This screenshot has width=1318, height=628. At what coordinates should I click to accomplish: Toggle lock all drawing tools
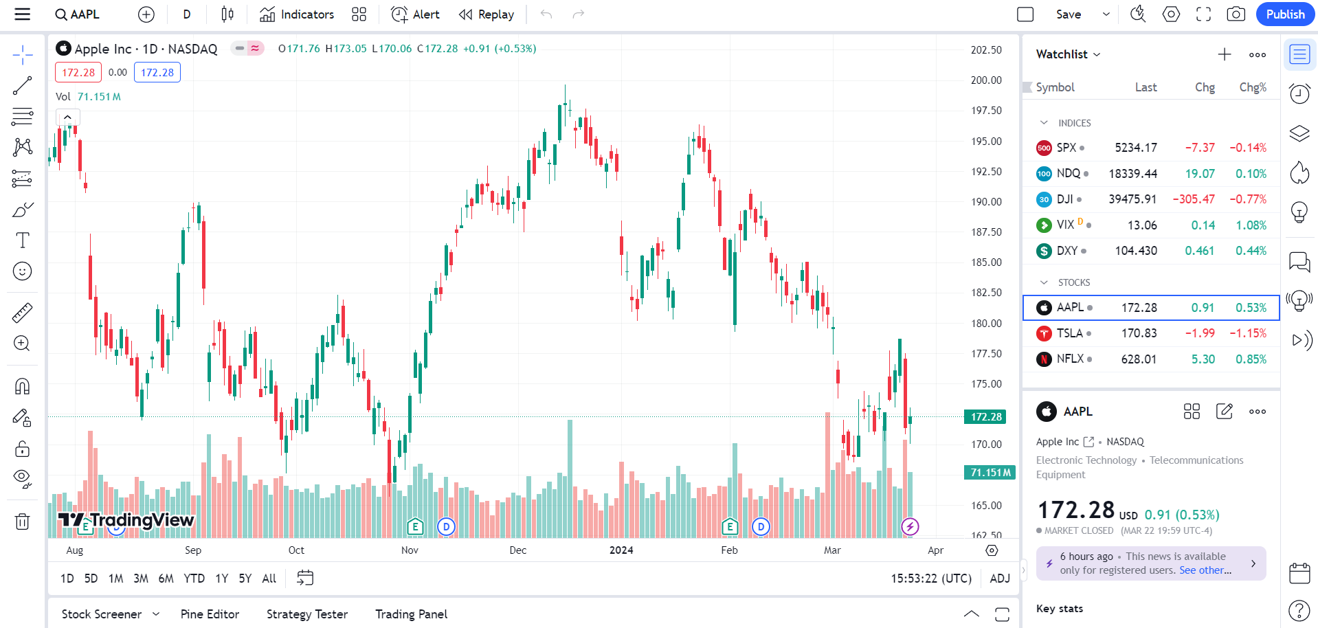click(23, 449)
